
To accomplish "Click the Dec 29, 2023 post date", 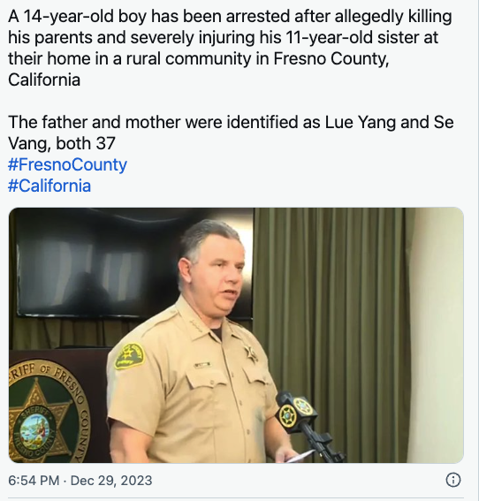I will click(111, 481).
